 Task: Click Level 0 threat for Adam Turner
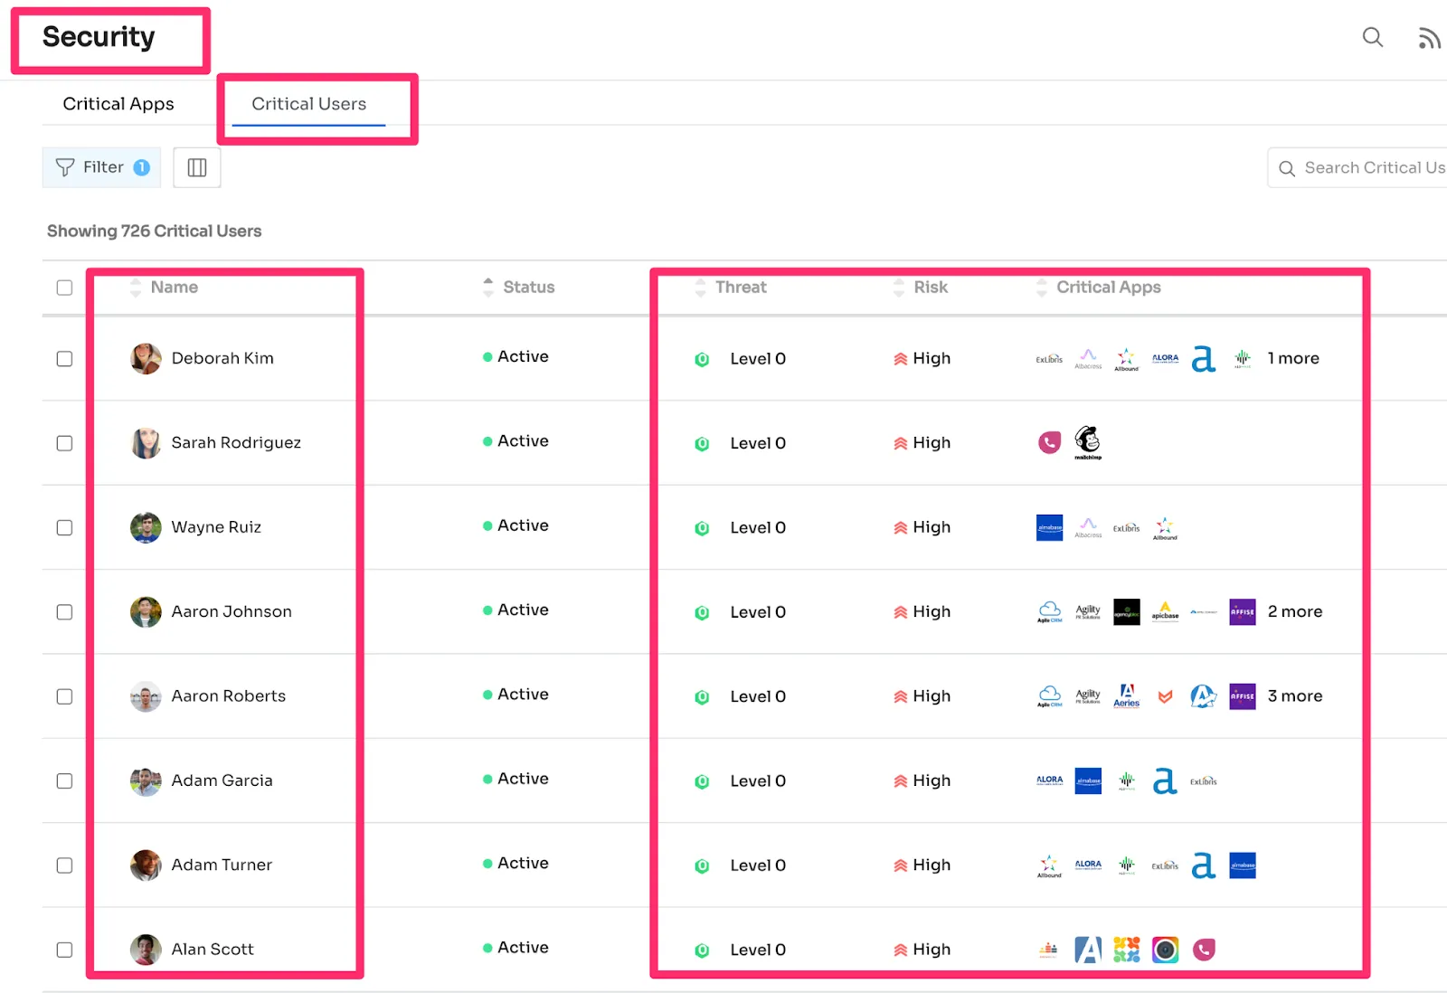pyautogui.click(x=758, y=865)
